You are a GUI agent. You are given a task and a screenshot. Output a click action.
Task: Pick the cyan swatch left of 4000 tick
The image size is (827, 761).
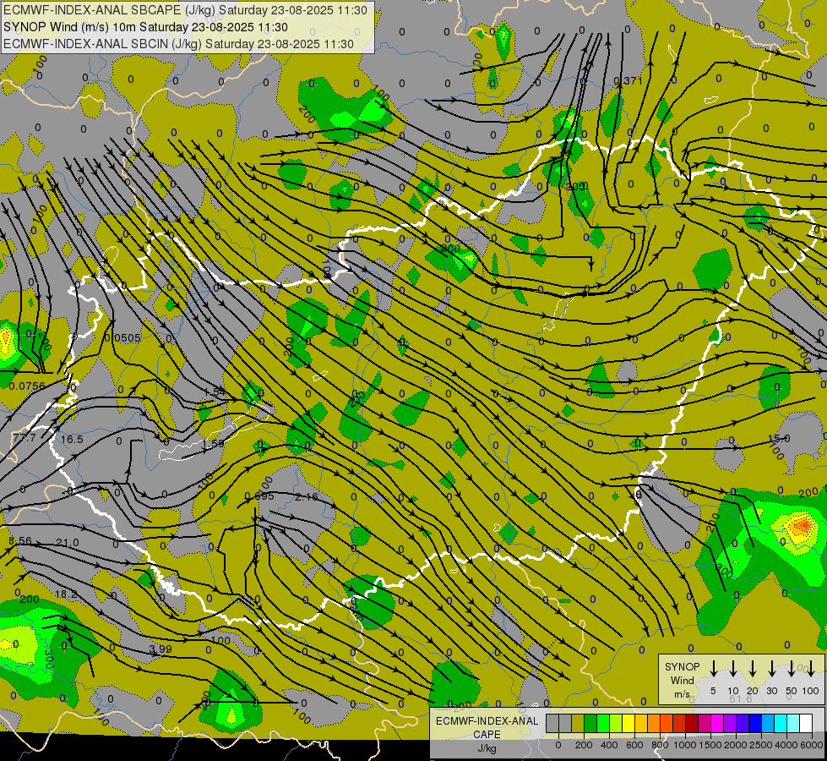tap(780, 723)
